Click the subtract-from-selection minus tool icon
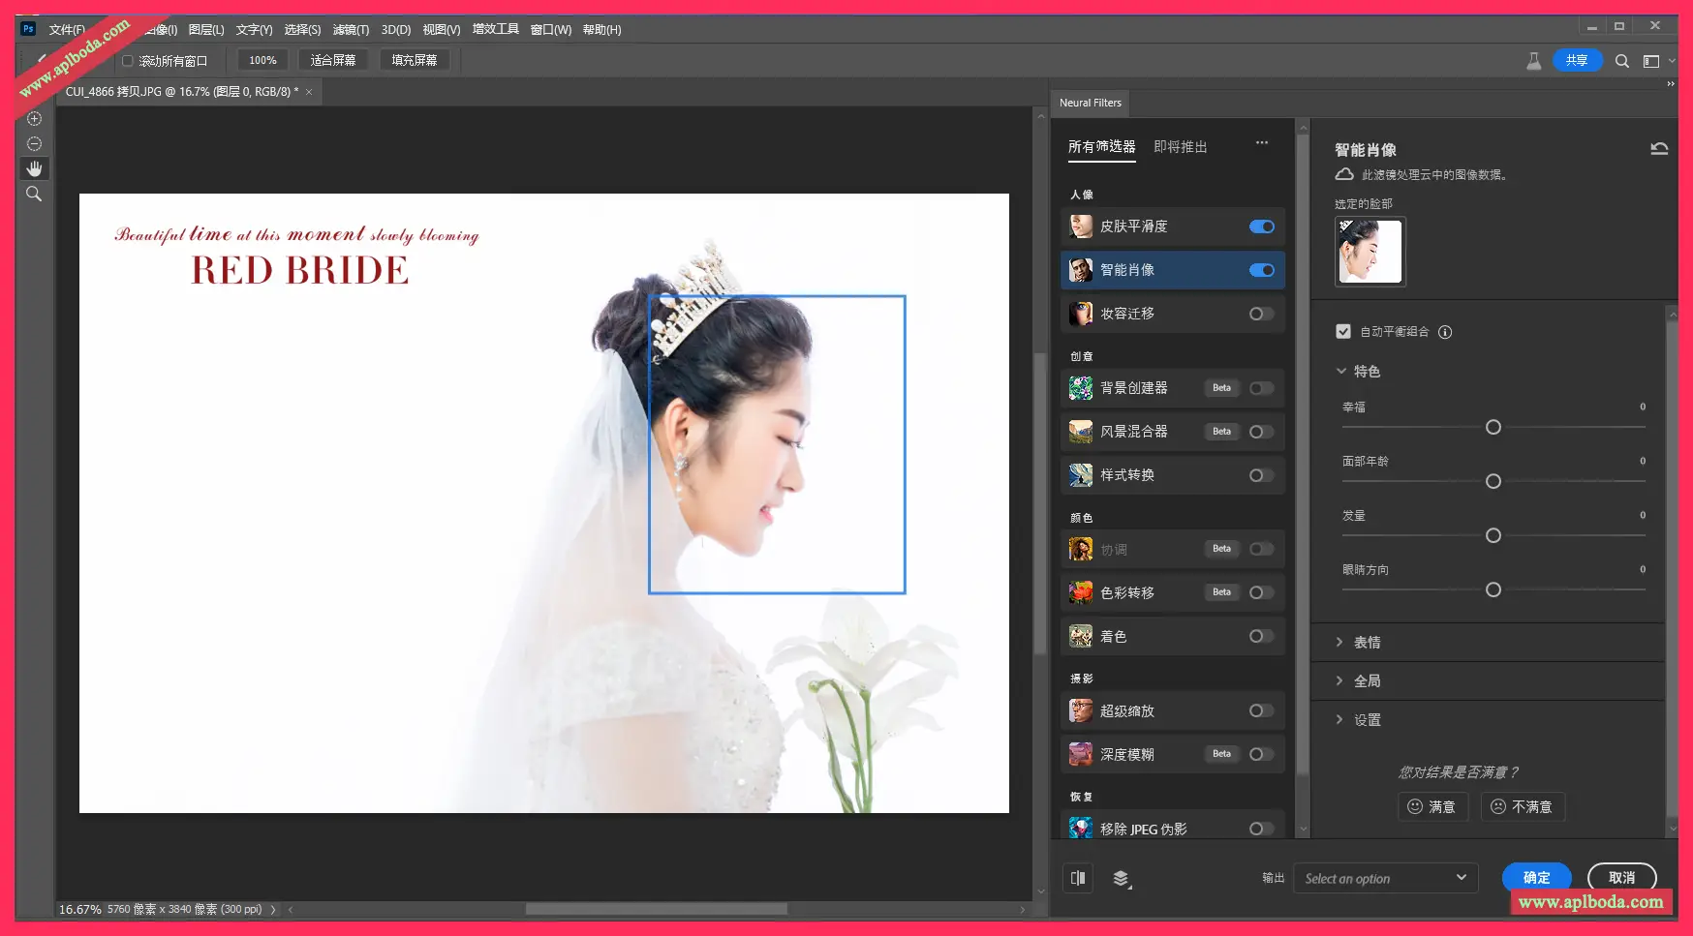Viewport: 1693px width, 936px height. coord(34,144)
